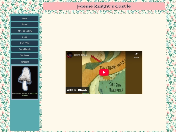
Task: Open the Art Gallery page
Action: (x=25, y=31)
